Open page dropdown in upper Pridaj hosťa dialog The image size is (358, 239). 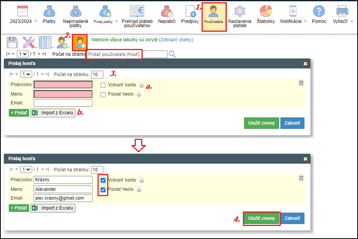click(x=26, y=74)
